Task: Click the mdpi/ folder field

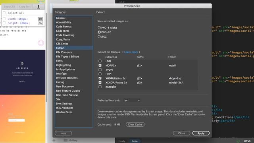Action: pyautogui.click(x=172, y=66)
